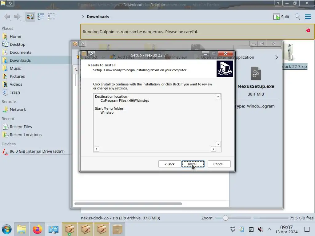Open the setup window pin menu icon
Image resolution: width=315 pixels, height=236 pixels.
click(91, 53)
